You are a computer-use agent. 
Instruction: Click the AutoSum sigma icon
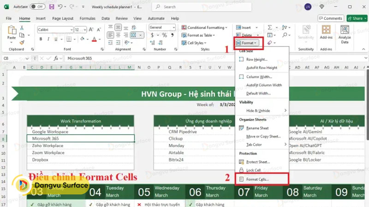270,28
